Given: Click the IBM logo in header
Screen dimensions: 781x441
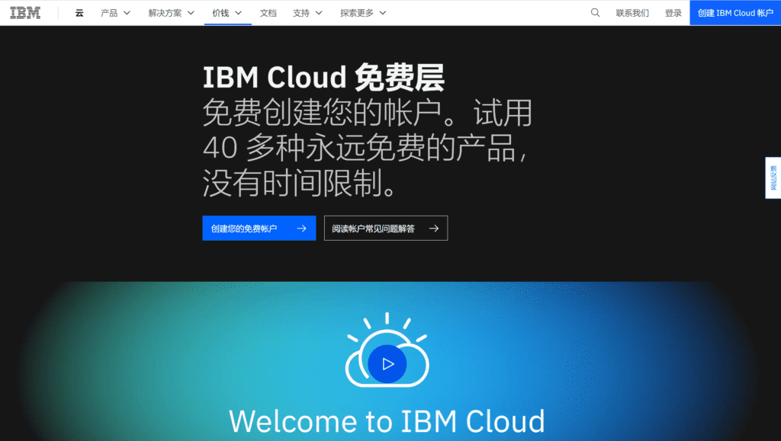Looking at the screenshot, I should click(25, 13).
